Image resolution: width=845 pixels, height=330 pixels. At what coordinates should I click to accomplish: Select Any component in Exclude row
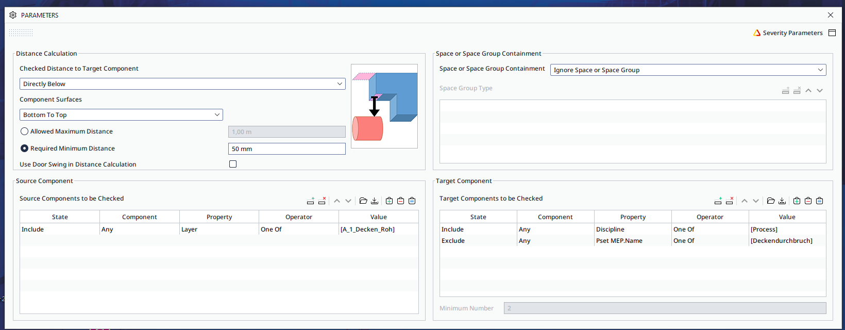555,240
